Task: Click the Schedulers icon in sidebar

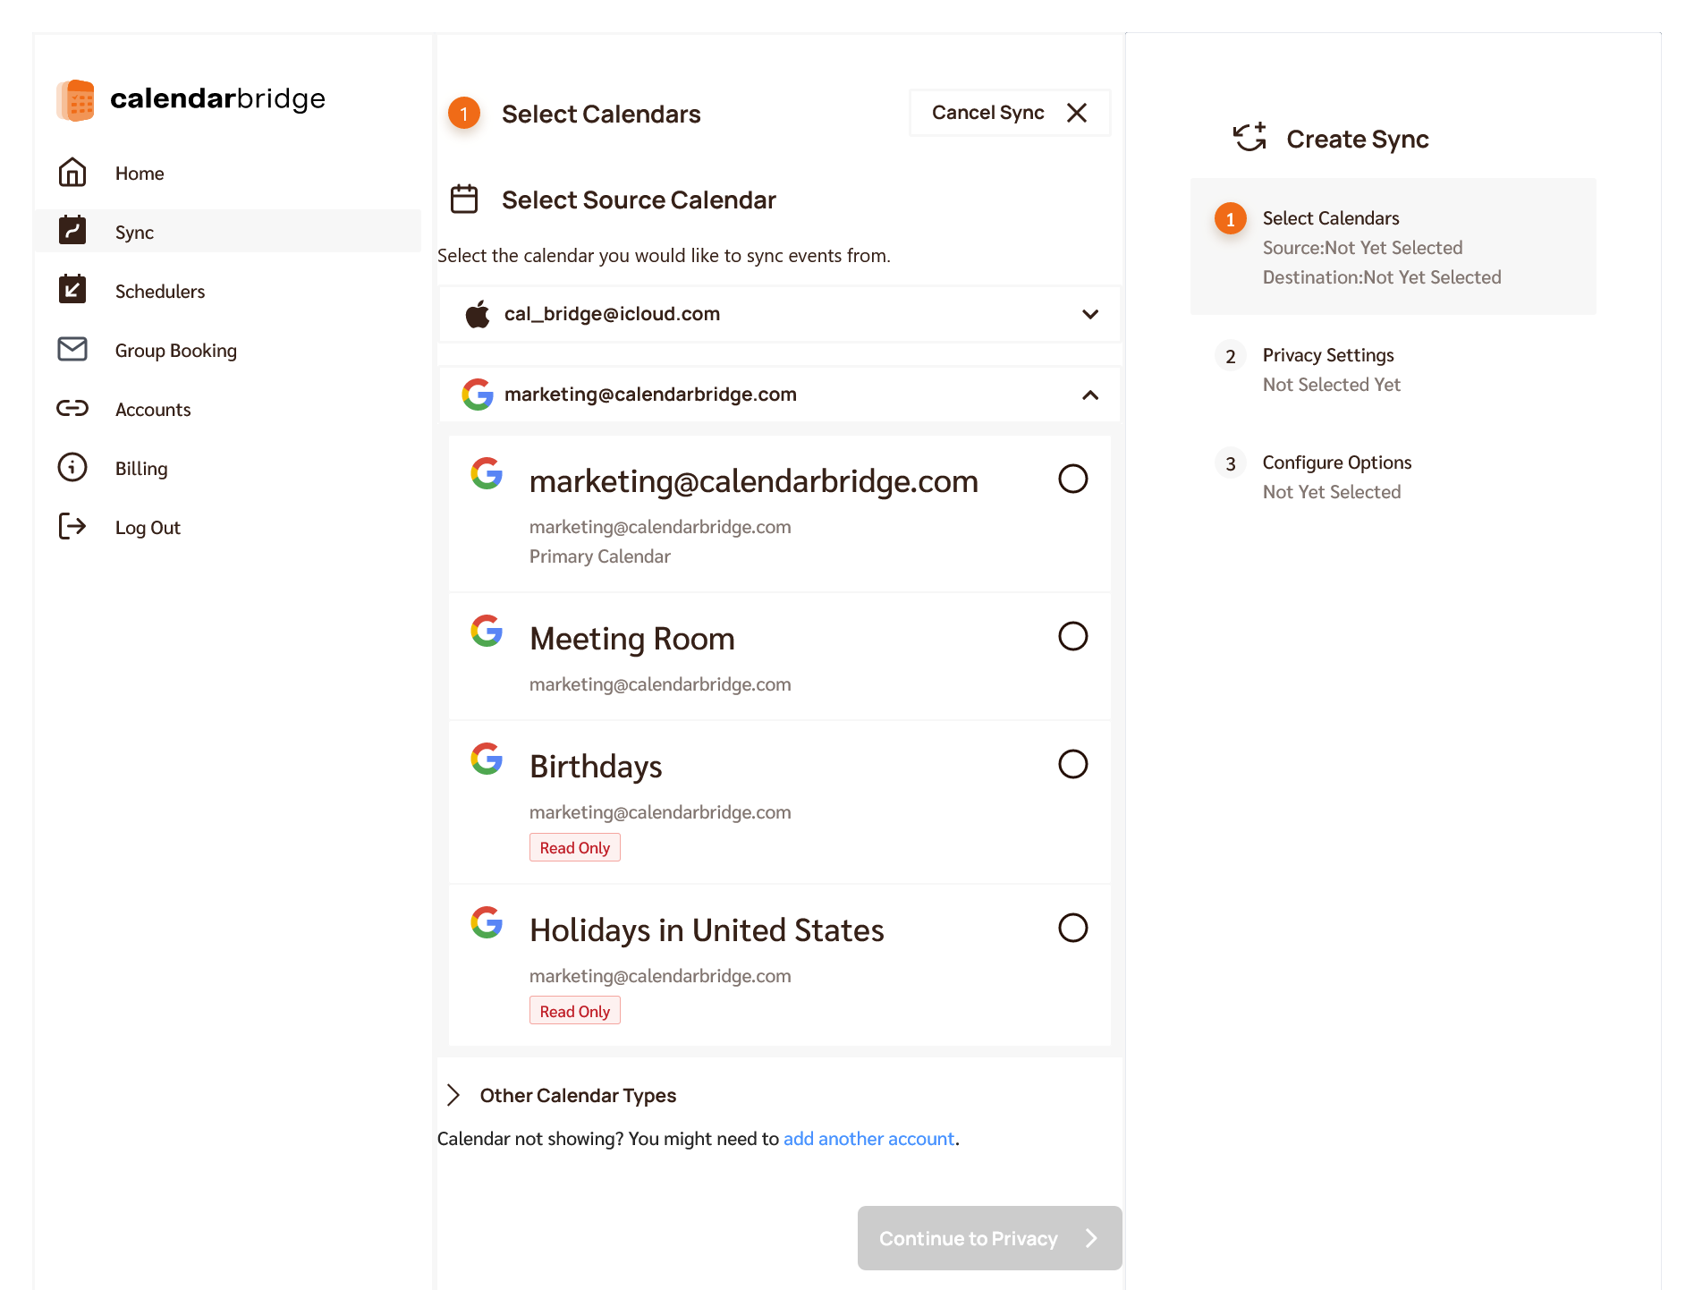Action: 72,290
